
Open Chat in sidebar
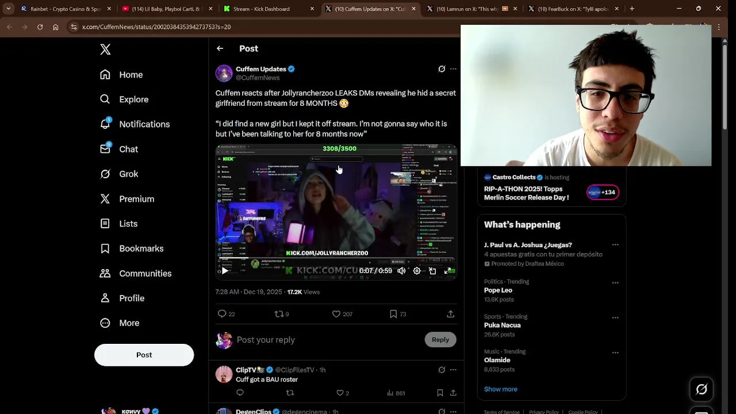point(119,149)
